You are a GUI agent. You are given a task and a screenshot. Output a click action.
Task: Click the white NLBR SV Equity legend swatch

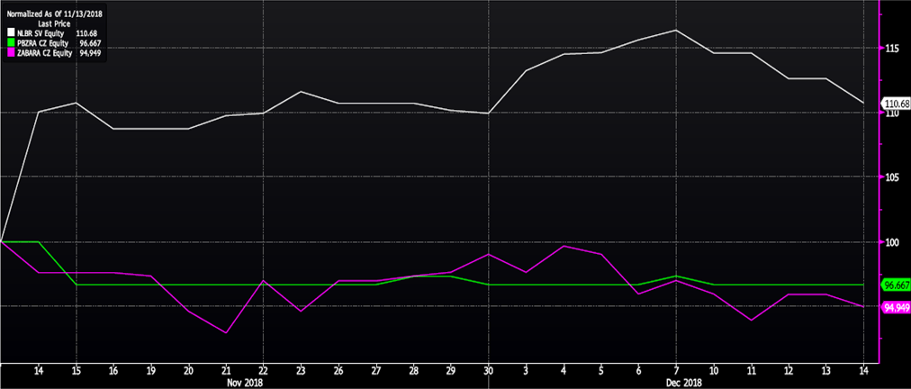click(11, 33)
